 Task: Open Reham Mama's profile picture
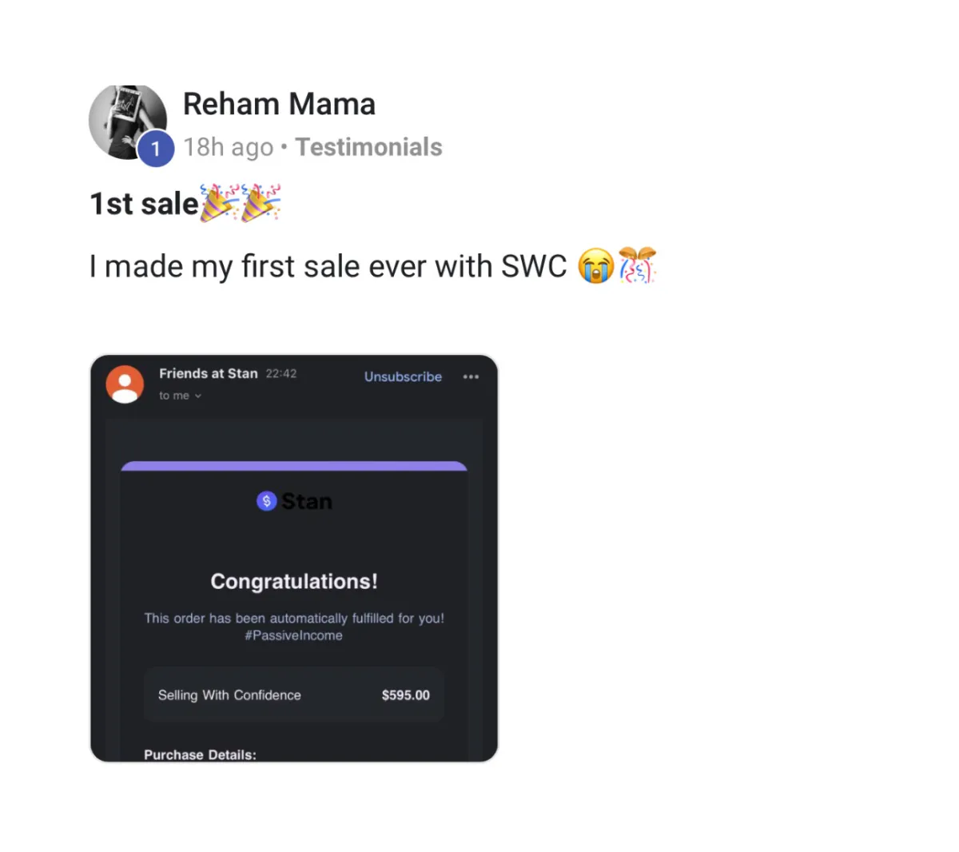(x=127, y=121)
